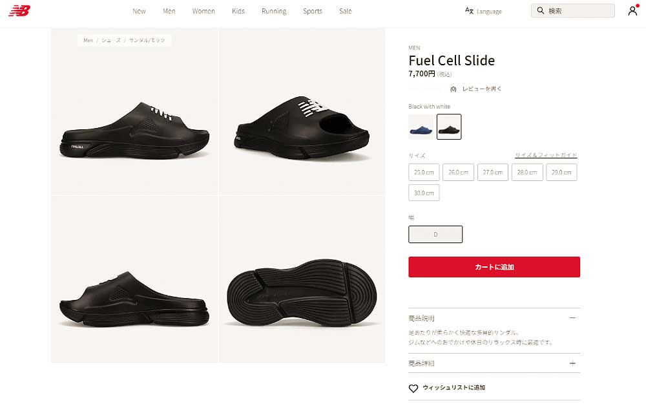Viewport: 646px width, 406px height.
Task: Select width D option
Action: pos(435,235)
